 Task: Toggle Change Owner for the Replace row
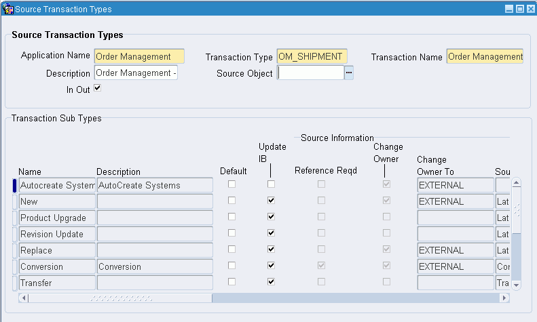click(x=386, y=249)
